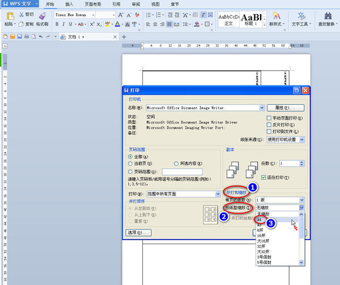Click the paragraph shading color bucket
The image size is (340, 285).
(197, 24)
